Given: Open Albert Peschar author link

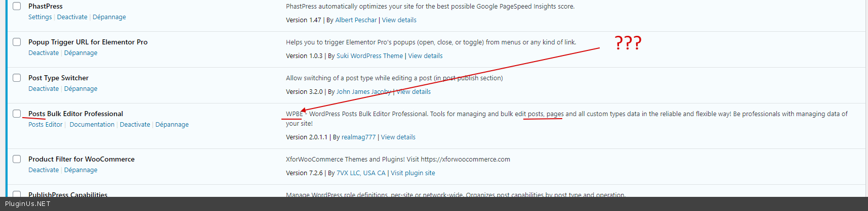Looking at the screenshot, I should (x=356, y=20).
